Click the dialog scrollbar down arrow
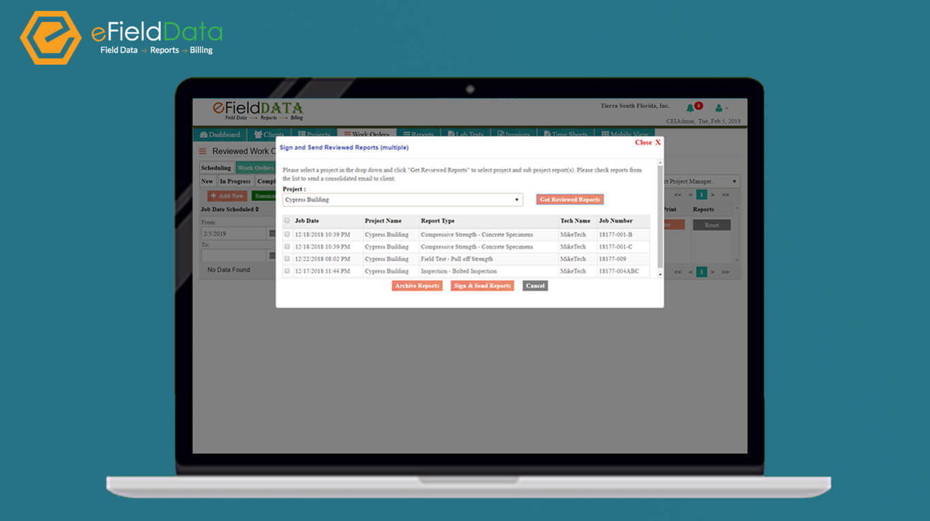 point(659,274)
